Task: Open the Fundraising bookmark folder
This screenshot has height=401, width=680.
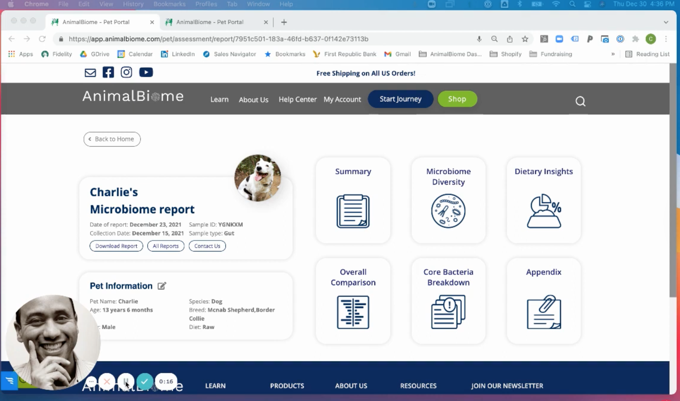Action: (x=551, y=54)
